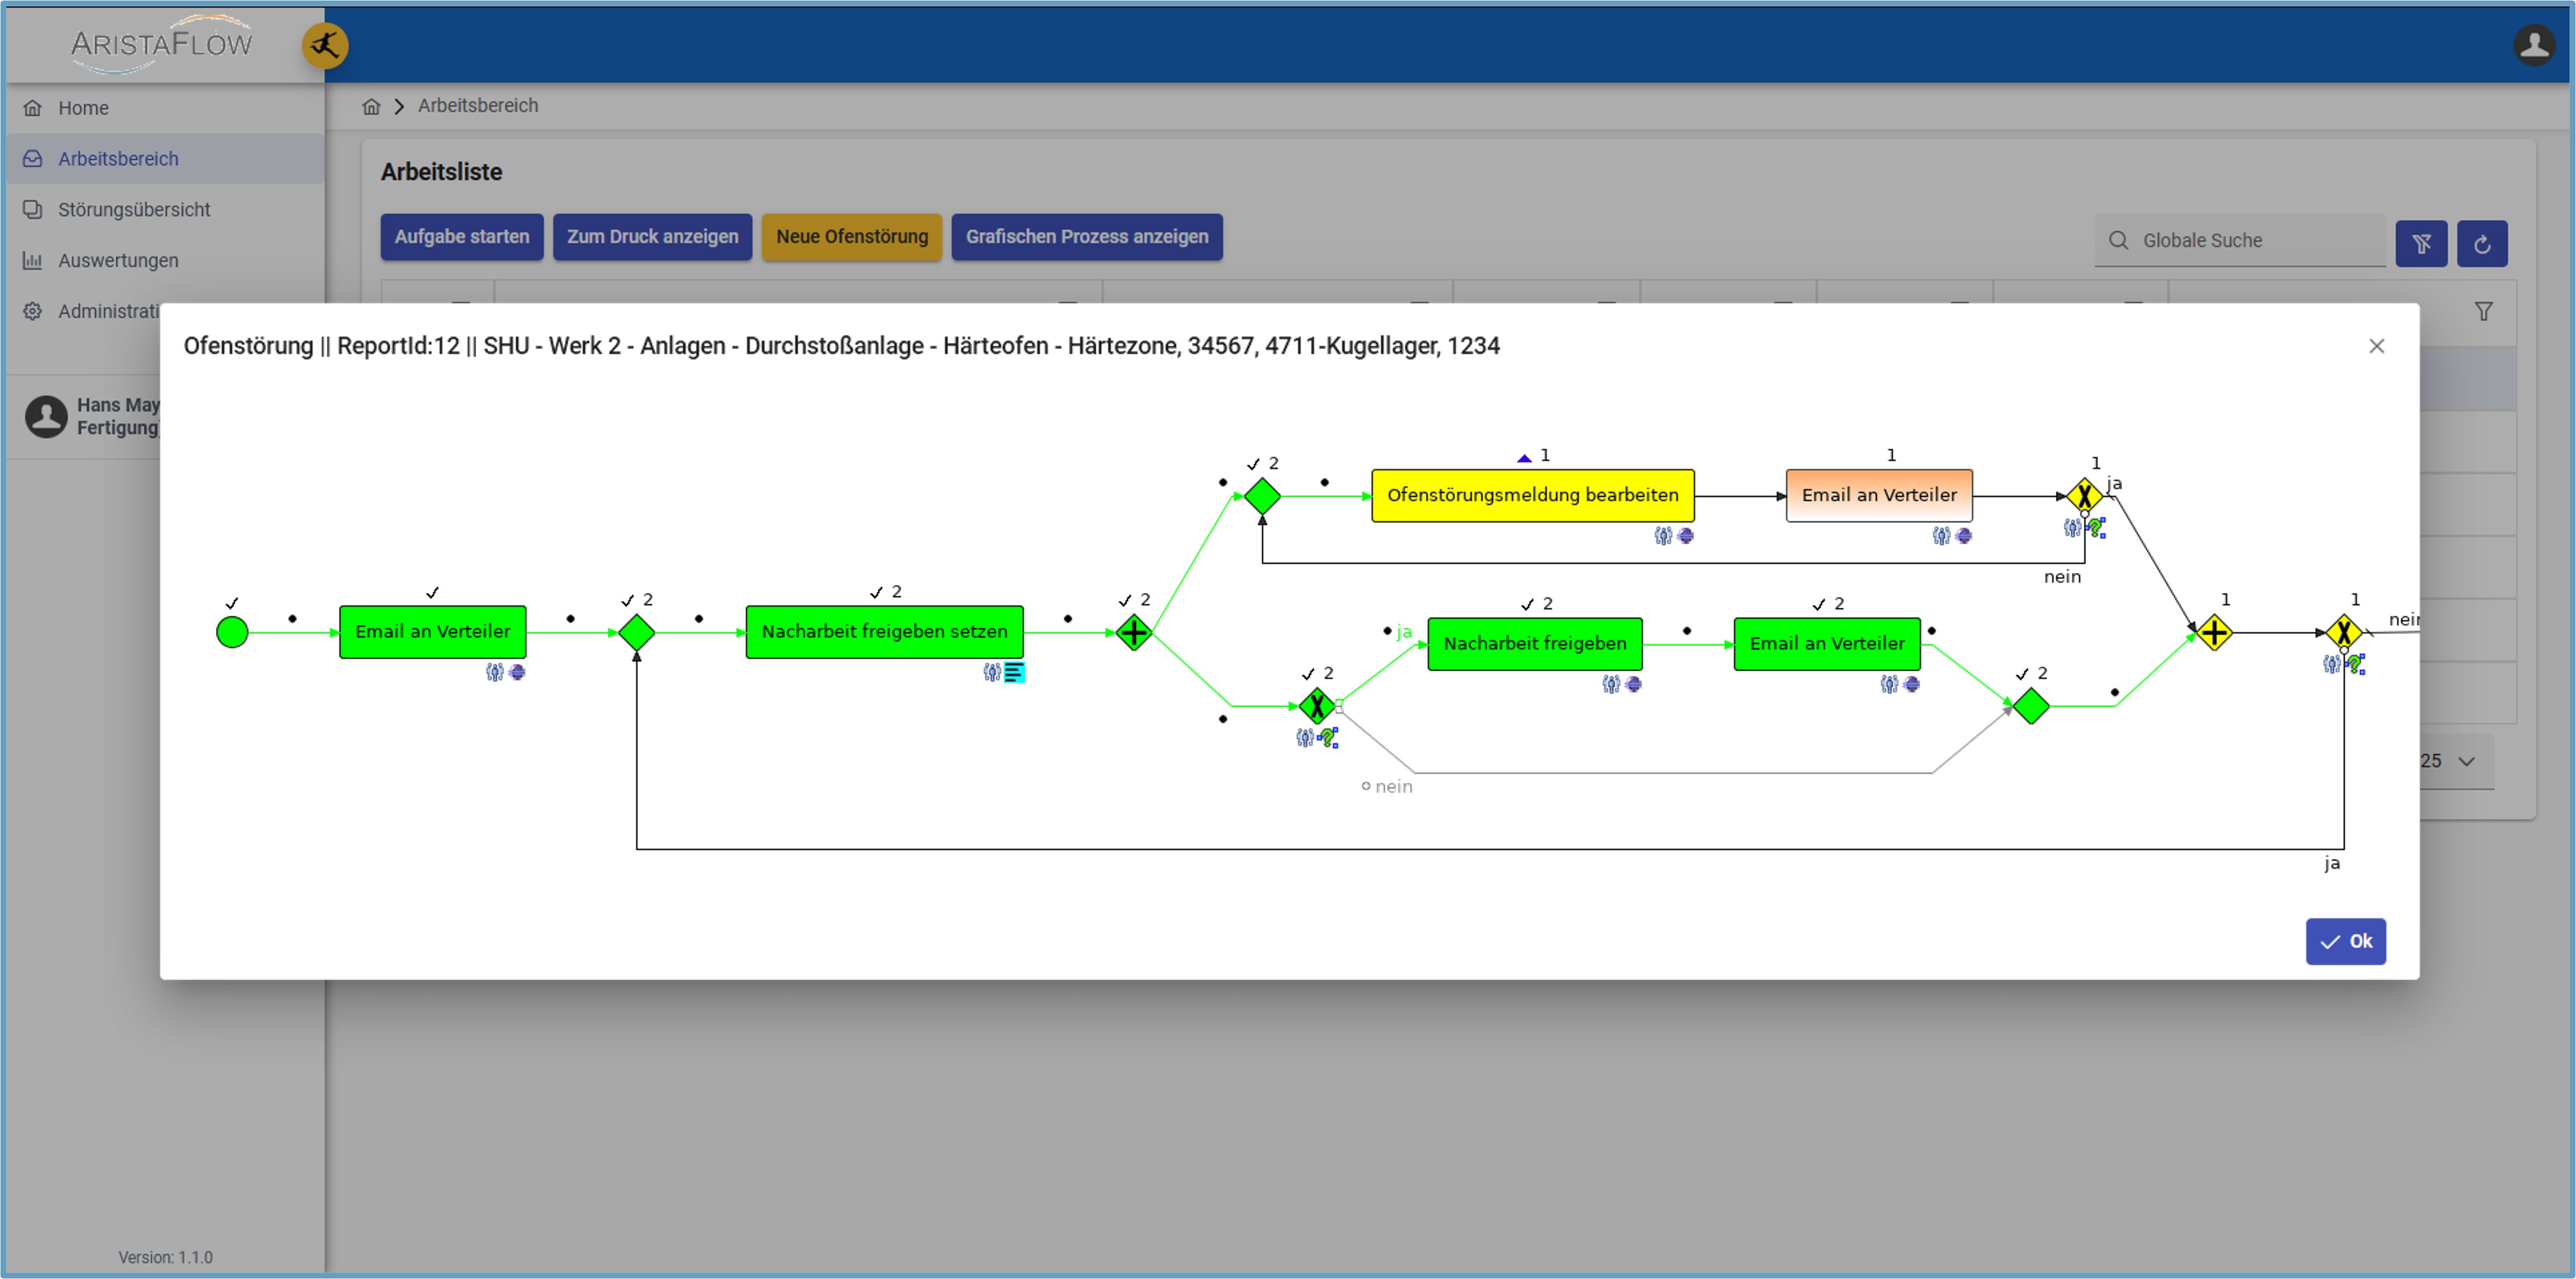Screen dimensions: 2576x1279
Task: Click the refresh worklist icon button
Action: (x=2481, y=243)
